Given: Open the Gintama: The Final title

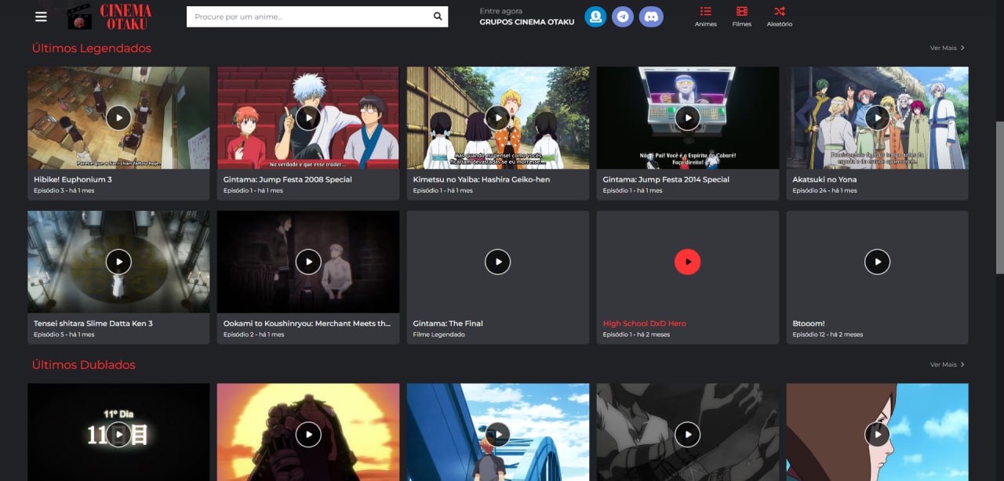Looking at the screenshot, I should click(448, 324).
